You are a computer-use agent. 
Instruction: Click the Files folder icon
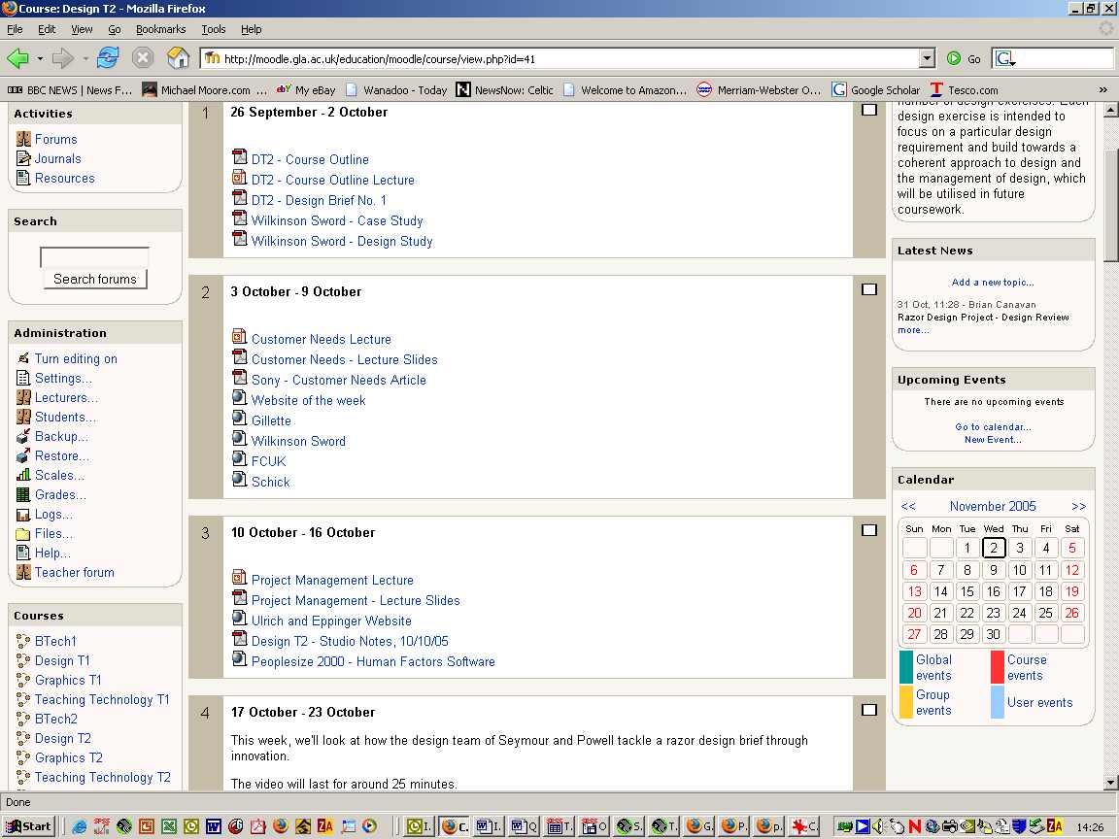pyautogui.click(x=23, y=533)
